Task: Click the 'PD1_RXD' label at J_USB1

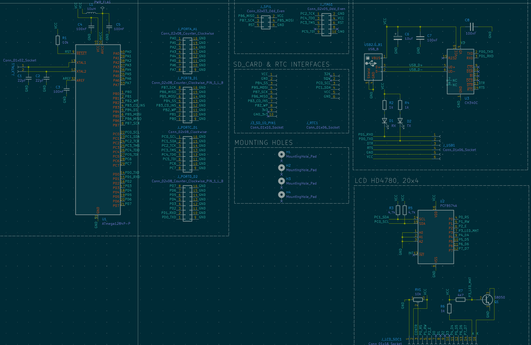Action: tap(365, 134)
